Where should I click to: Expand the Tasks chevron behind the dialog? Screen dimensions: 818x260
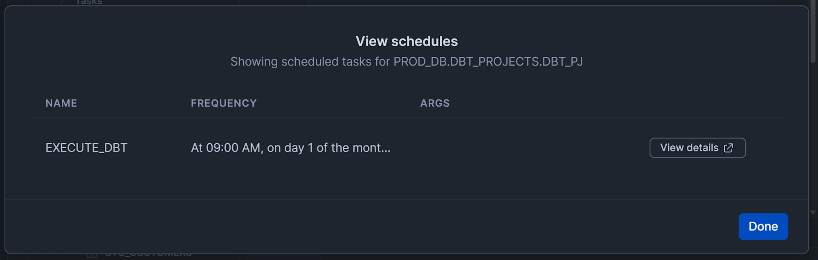coord(61,2)
